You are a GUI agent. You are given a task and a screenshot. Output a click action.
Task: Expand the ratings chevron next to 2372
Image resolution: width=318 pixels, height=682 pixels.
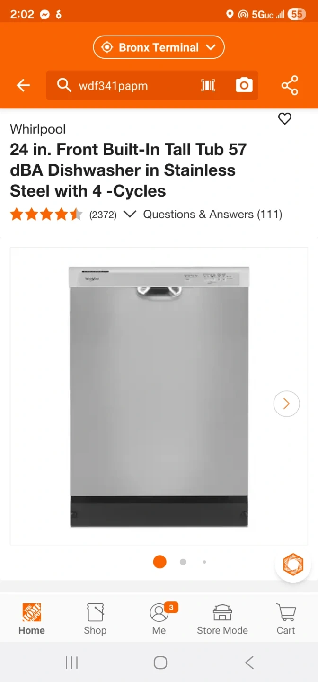130,215
